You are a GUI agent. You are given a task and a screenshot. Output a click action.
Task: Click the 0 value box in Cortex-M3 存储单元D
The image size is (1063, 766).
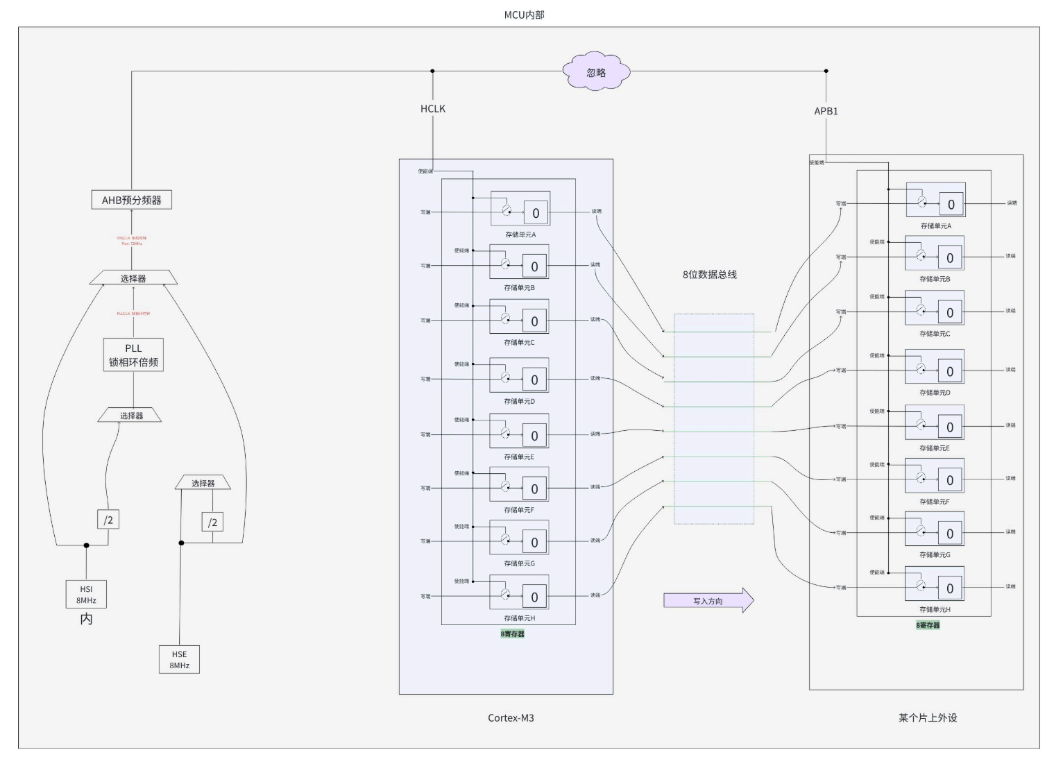[x=534, y=380]
